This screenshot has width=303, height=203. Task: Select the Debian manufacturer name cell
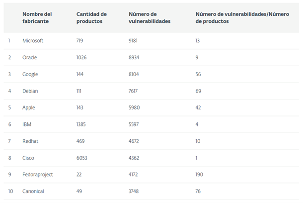pyautogui.click(x=30, y=91)
